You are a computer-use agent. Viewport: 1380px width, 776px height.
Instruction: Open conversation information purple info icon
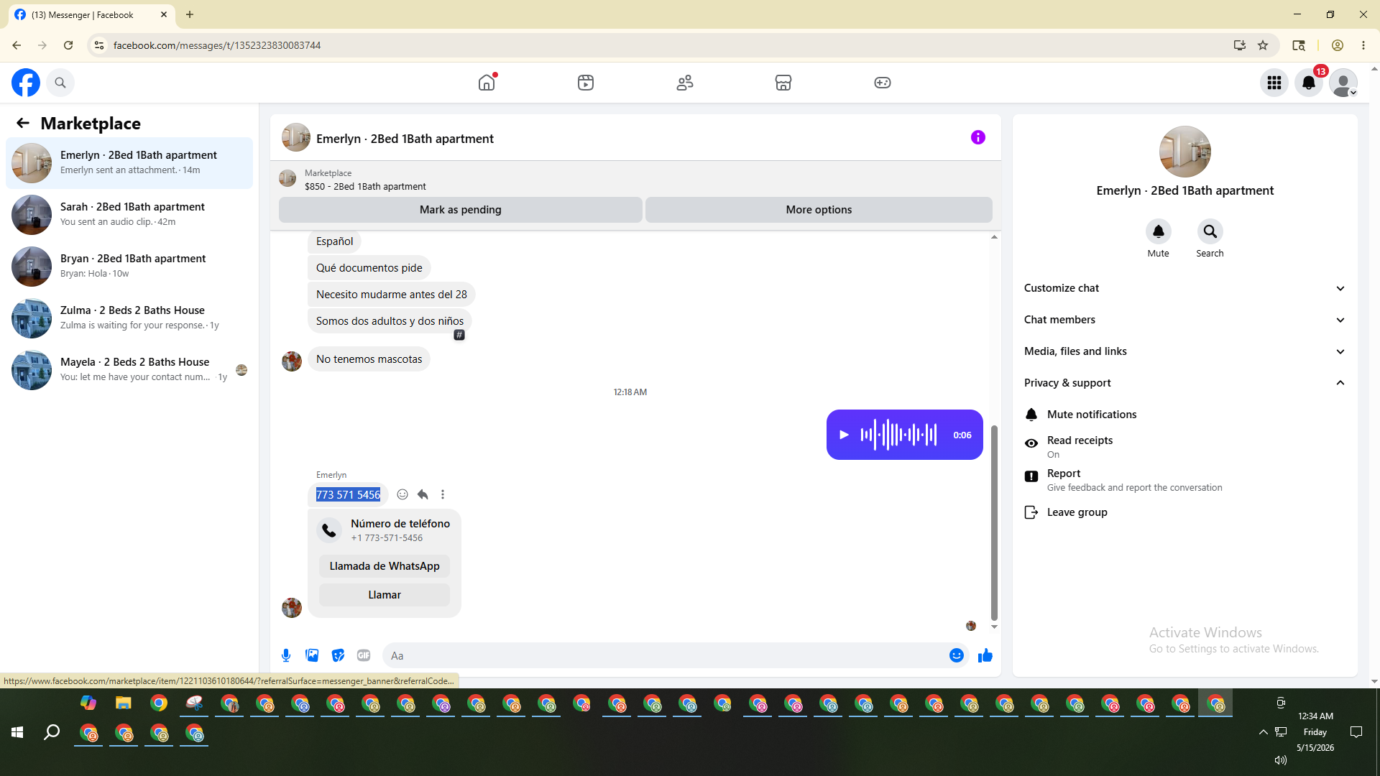[978, 137]
